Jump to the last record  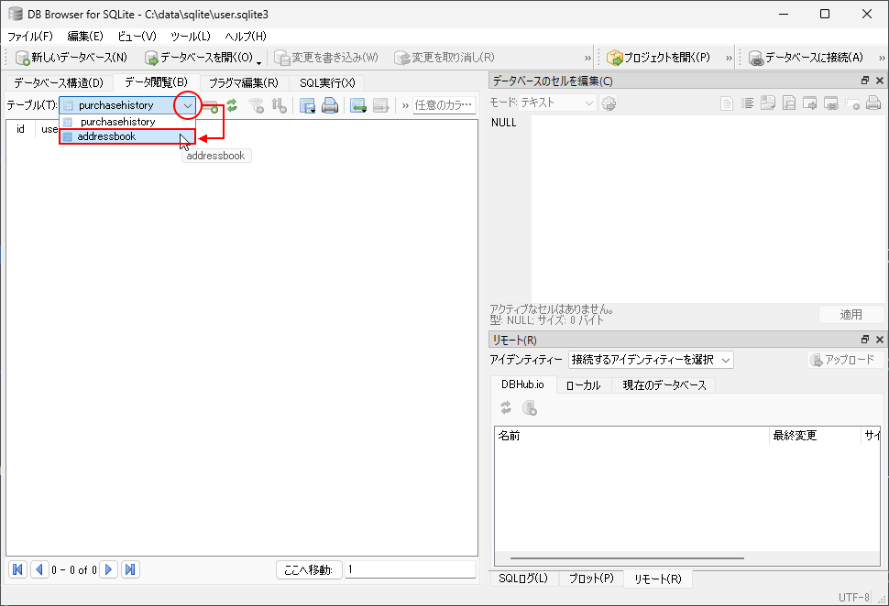click(130, 569)
